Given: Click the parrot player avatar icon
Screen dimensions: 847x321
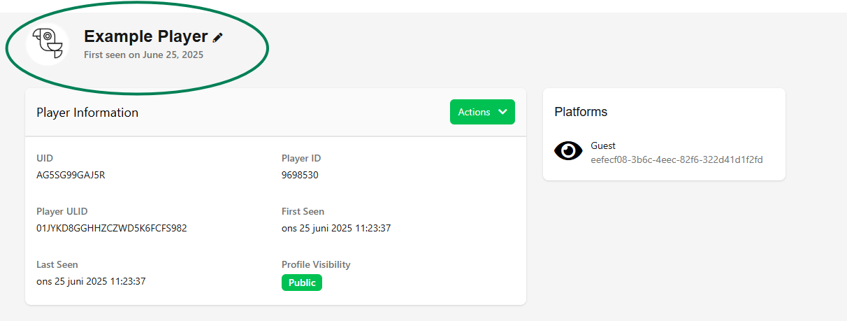Looking at the screenshot, I should [48, 44].
